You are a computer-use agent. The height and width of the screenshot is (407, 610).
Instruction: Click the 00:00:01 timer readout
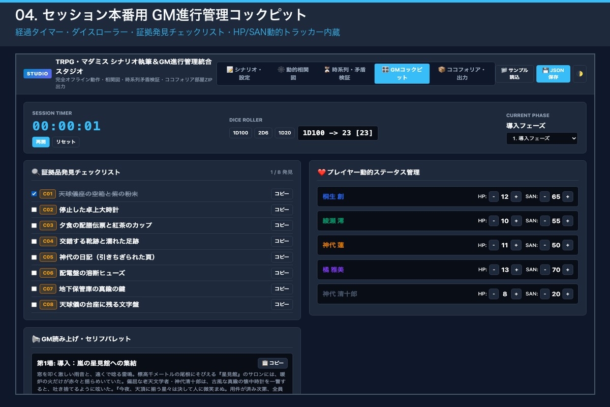[67, 126]
